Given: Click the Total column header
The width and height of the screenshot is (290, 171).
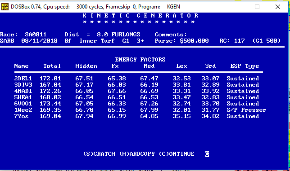Looking at the screenshot, I should coord(52,66).
